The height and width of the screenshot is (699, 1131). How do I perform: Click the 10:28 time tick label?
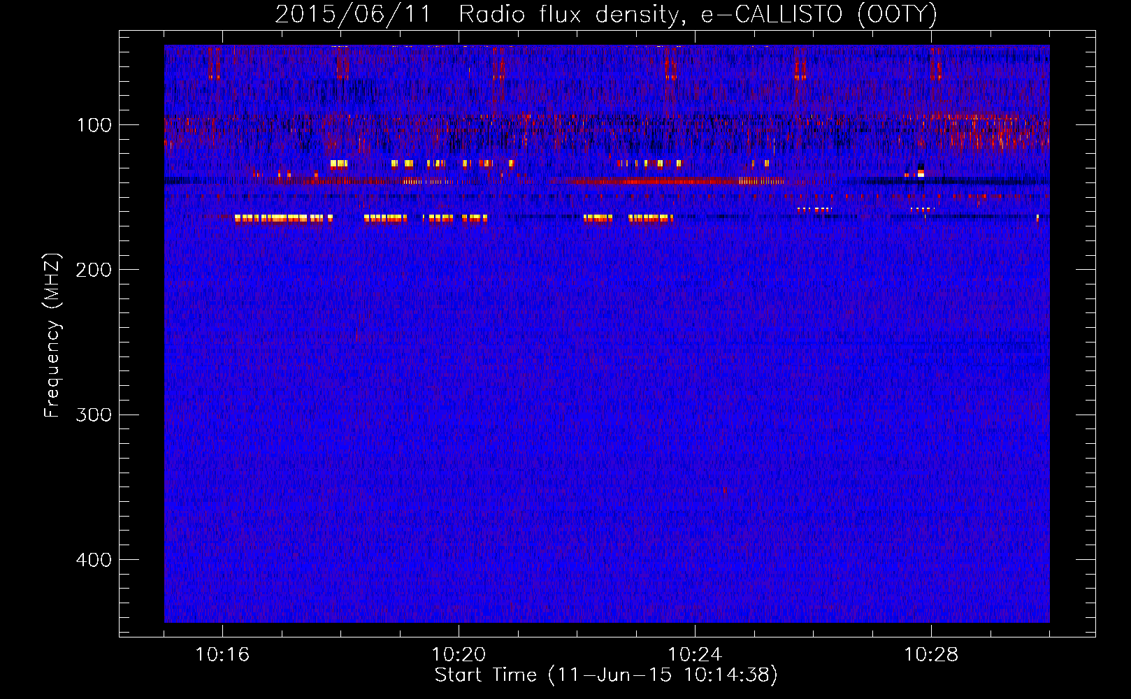931,654
